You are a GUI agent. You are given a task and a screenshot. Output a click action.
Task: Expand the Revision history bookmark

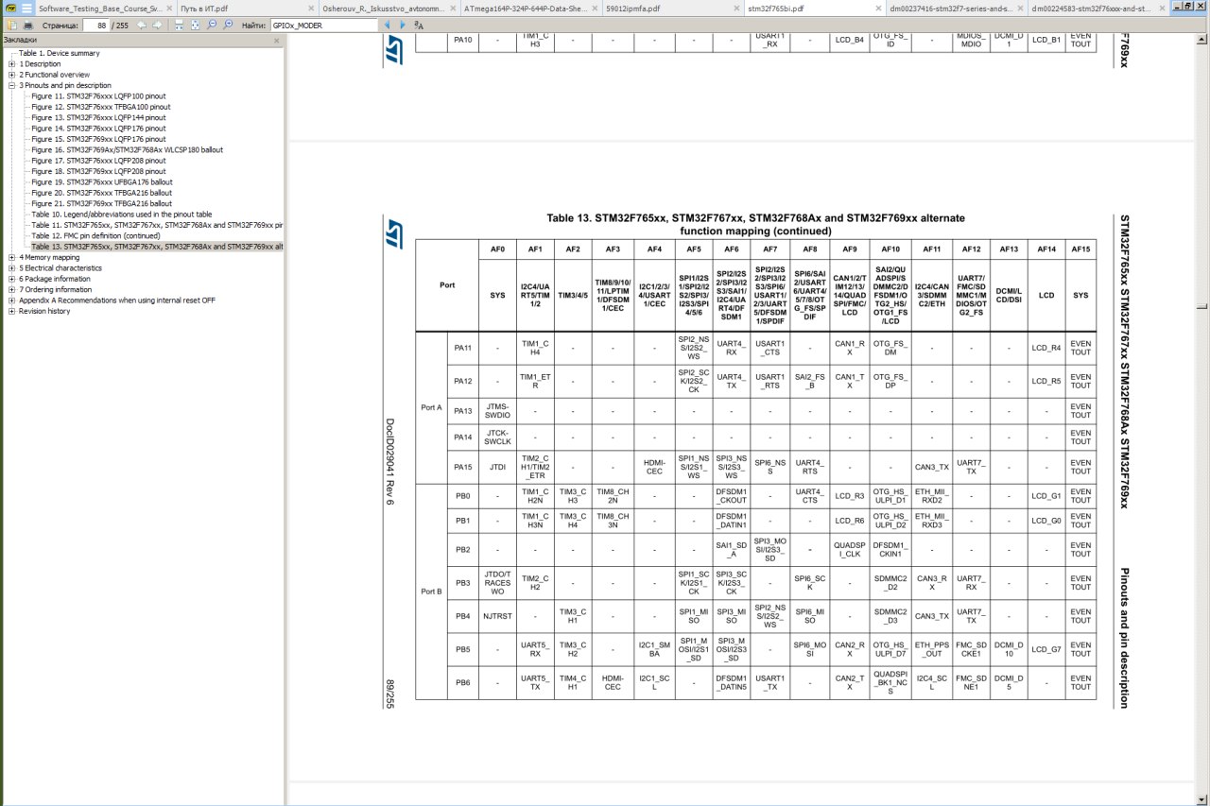[11, 311]
